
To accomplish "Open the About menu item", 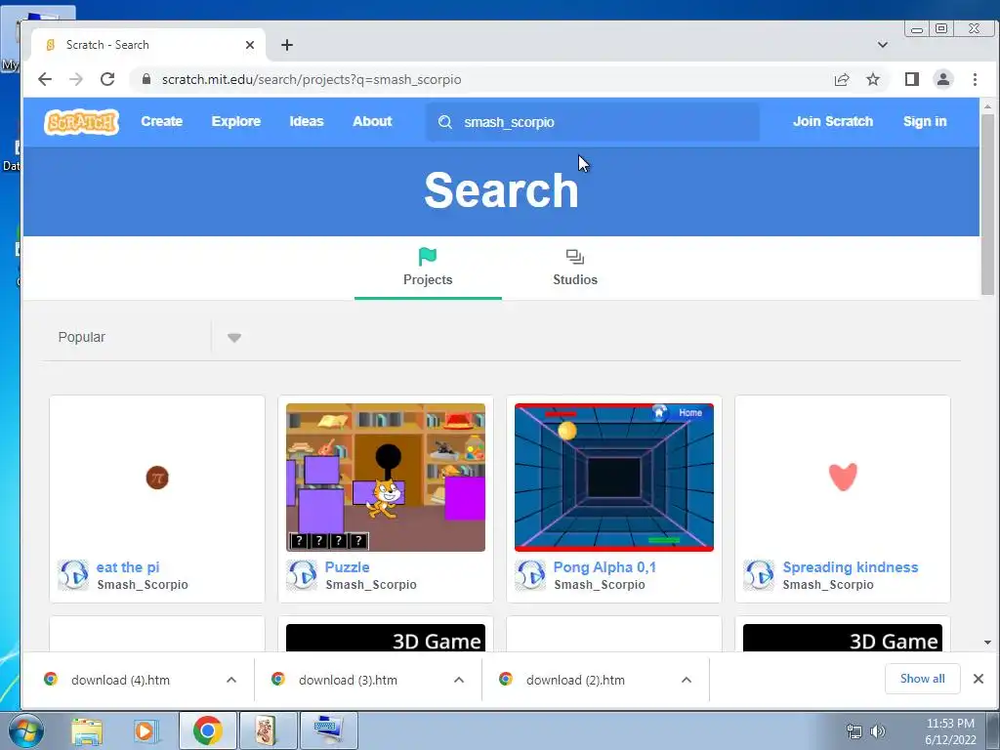I will click(x=372, y=121).
